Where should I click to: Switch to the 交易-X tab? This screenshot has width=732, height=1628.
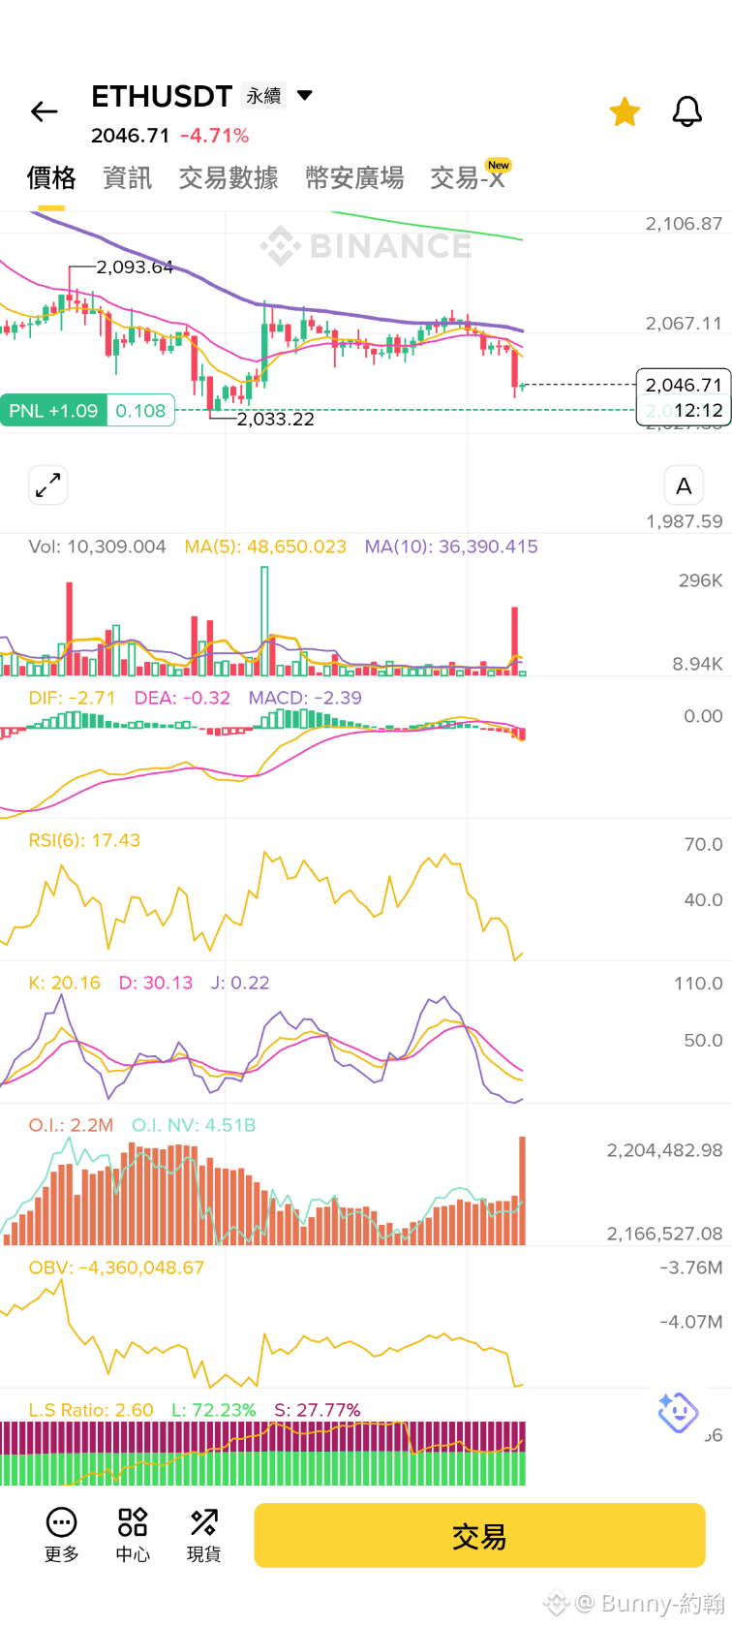coord(469,177)
